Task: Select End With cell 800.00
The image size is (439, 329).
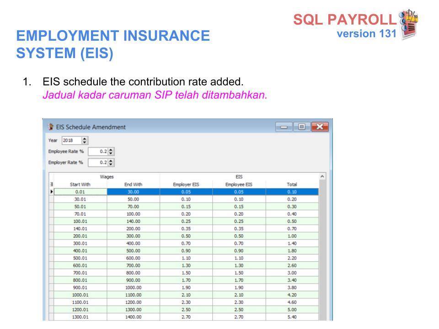Action: (133, 273)
